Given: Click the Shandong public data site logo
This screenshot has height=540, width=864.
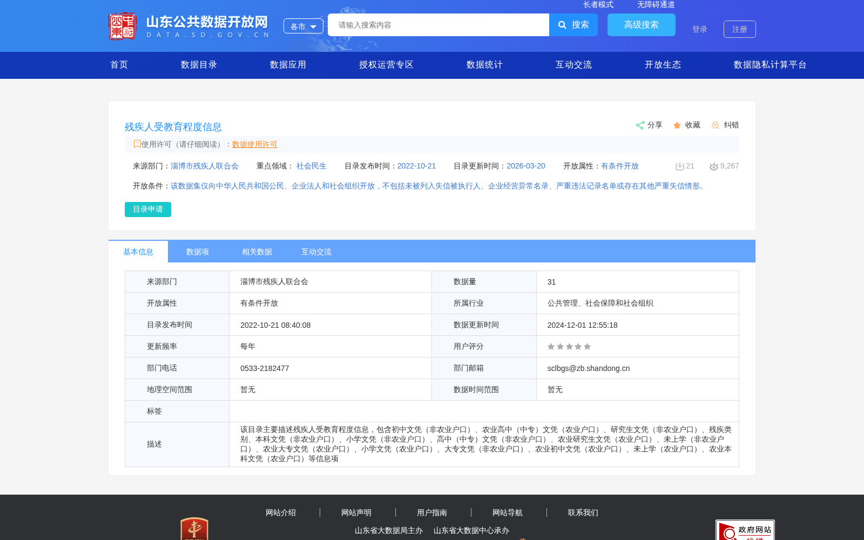Looking at the screenshot, I should [x=188, y=26].
